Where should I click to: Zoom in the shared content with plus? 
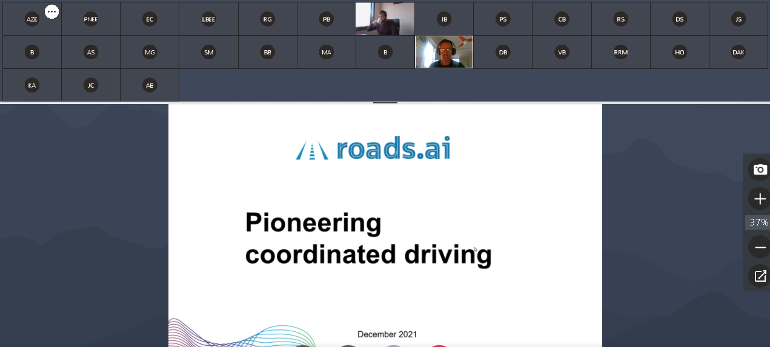pos(760,199)
